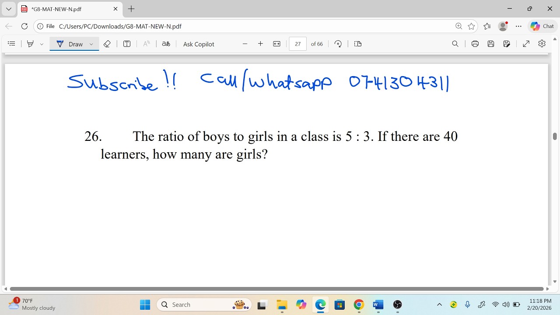Open PDF viewer settings gear
The width and height of the screenshot is (560, 315).
pyautogui.click(x=542, y=44)
